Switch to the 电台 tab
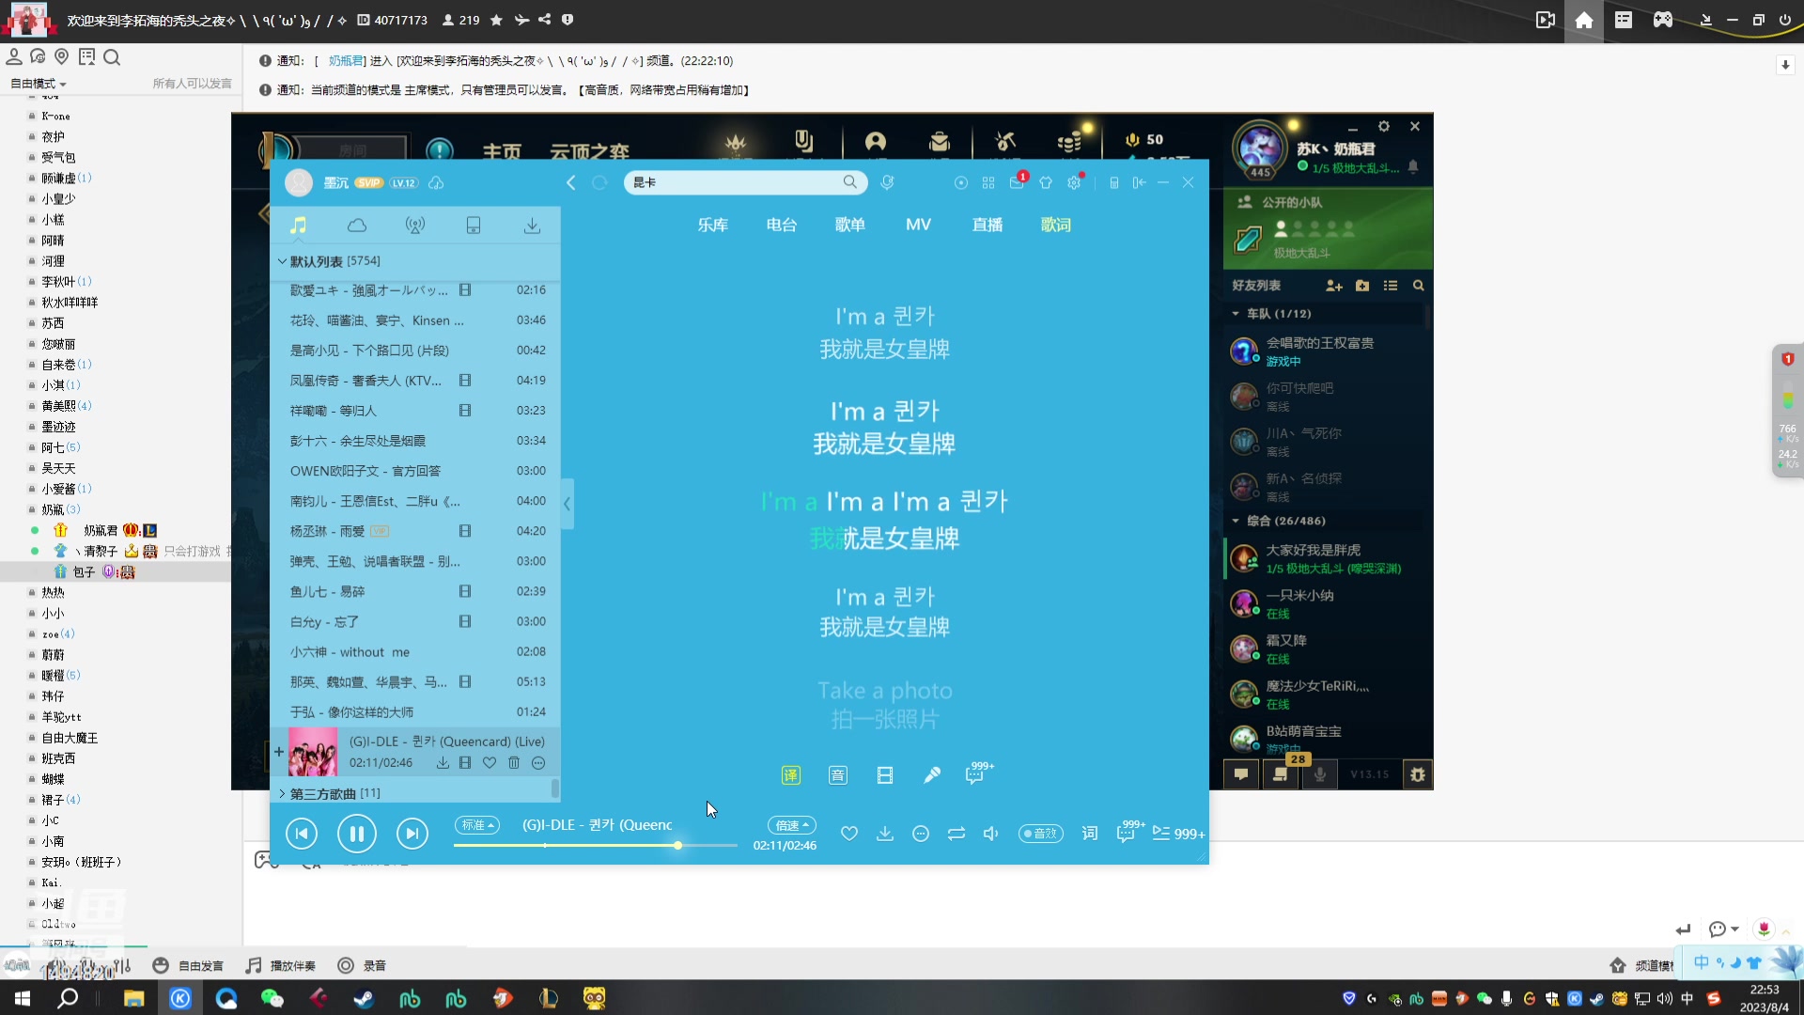The width and height of the screenshot is (1804, 1015). click(782, 226)
